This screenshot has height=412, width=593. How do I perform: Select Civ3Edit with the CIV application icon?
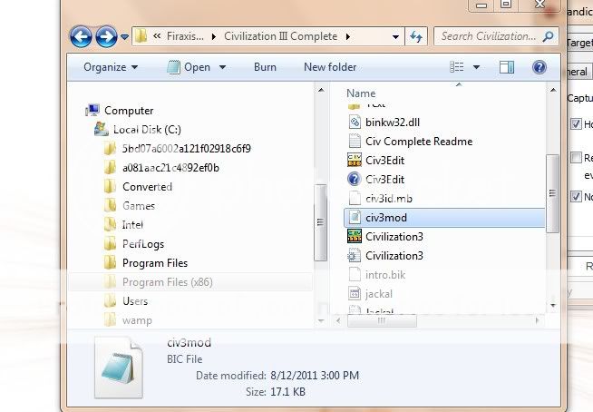[x=384, y=161]
